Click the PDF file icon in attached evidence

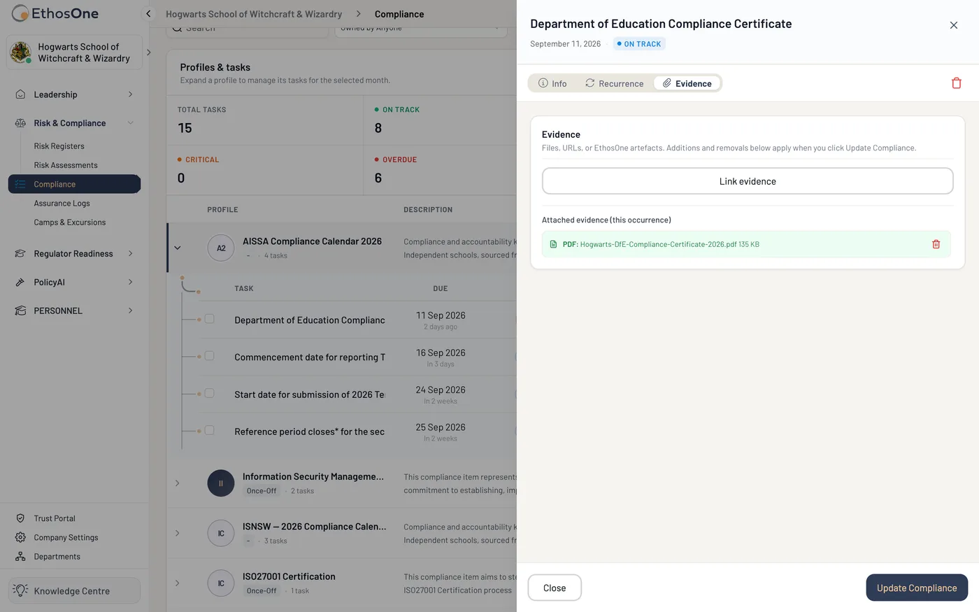[x=553, y=244]
